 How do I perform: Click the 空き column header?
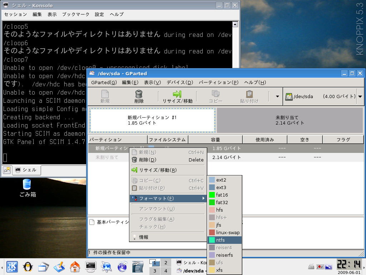(x=305, y=140)
